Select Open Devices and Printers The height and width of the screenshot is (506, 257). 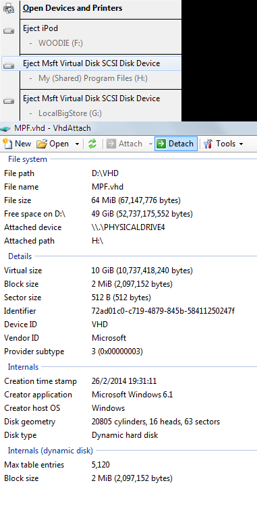pyautogui.click(x=73, y=8)
